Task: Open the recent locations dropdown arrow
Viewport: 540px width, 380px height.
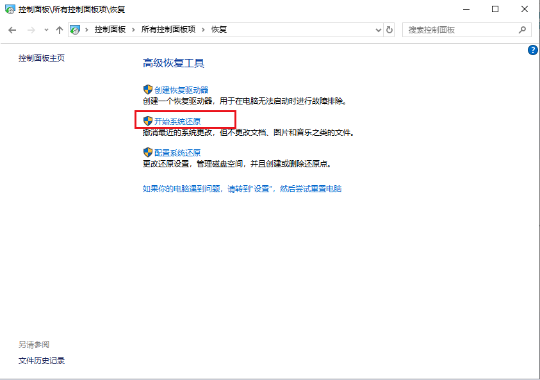Action: (x=46, y=30)
